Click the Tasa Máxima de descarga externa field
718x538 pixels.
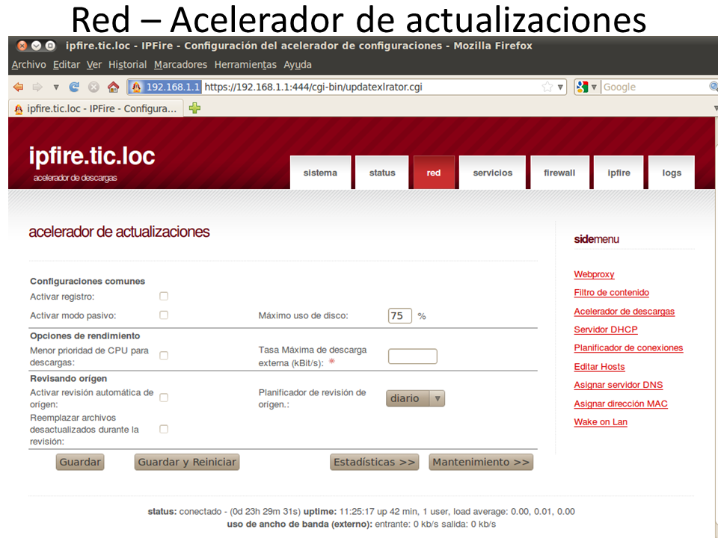pos(412,356)
